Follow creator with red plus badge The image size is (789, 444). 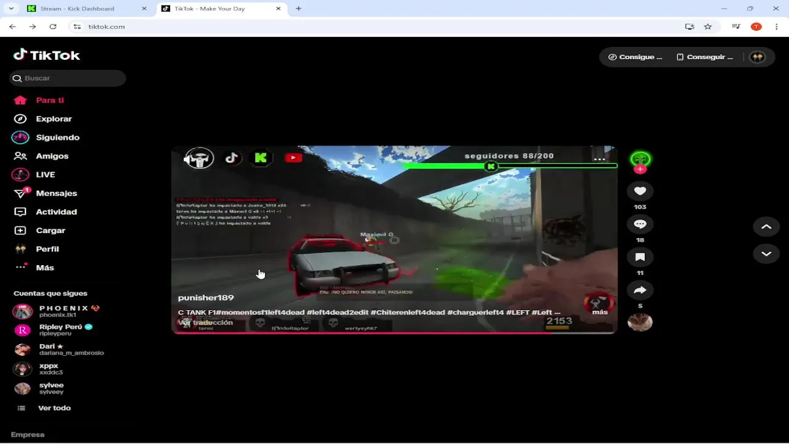(640, 170)
